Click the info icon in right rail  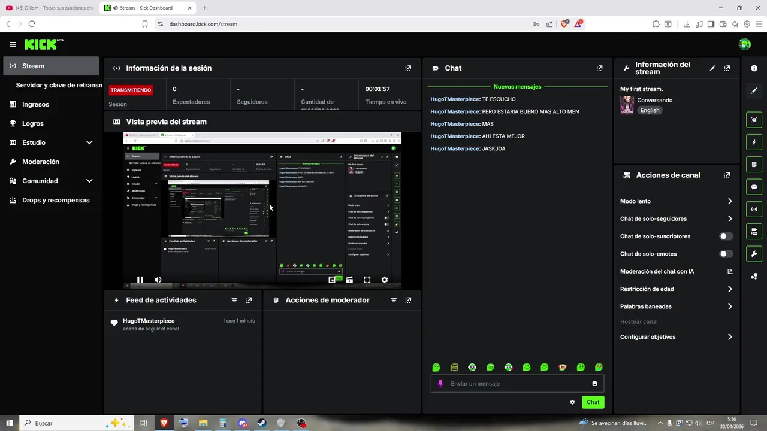click(x=754, y=68)
